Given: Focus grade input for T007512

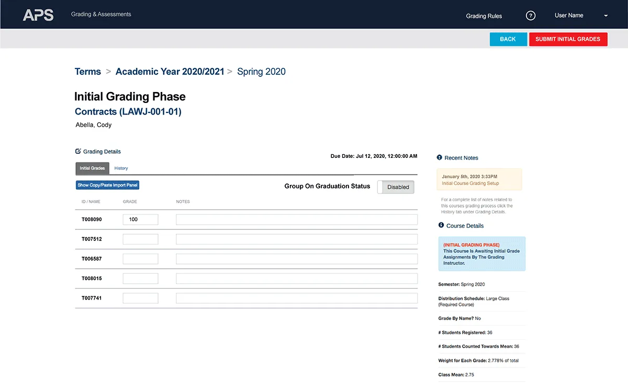Looking at the screenshot, I should (140, 239).
